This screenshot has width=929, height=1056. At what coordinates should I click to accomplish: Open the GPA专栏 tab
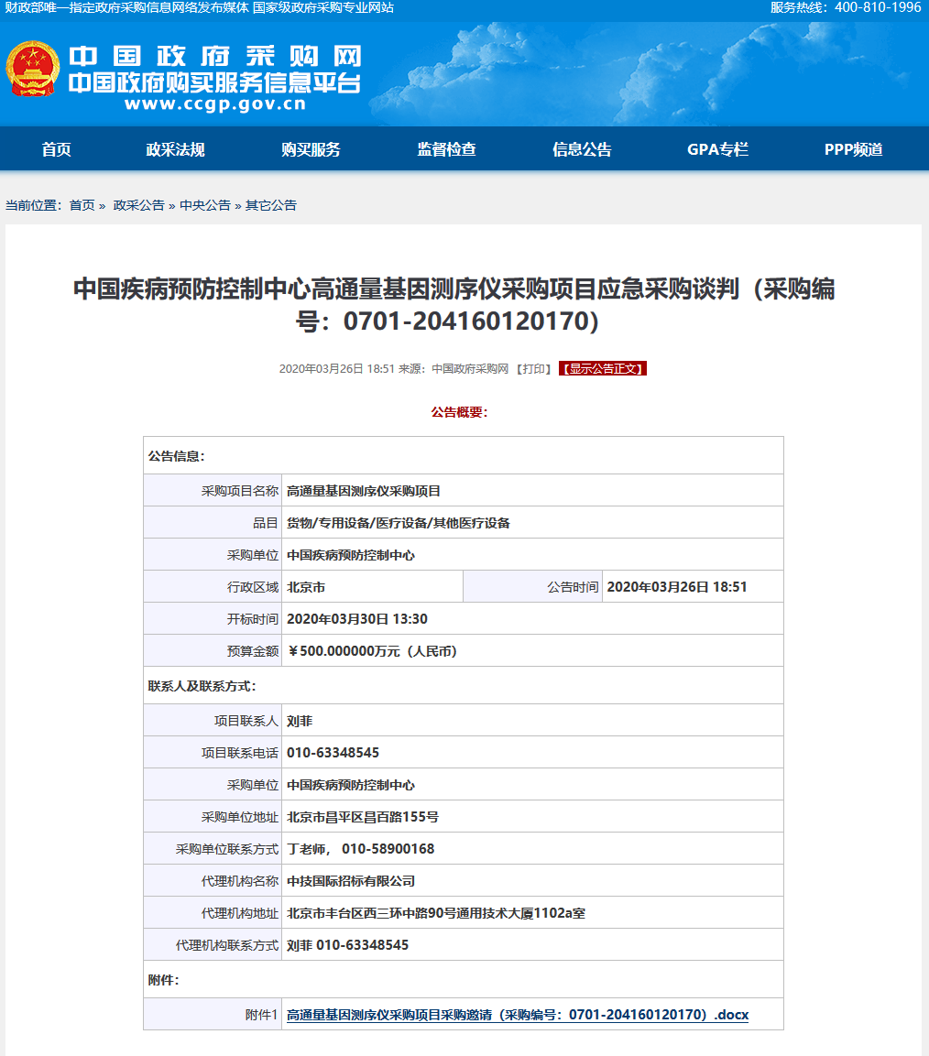tap(717, 149)
